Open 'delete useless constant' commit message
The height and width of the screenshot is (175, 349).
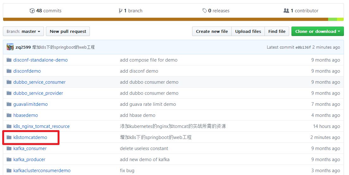coord(144,148)
